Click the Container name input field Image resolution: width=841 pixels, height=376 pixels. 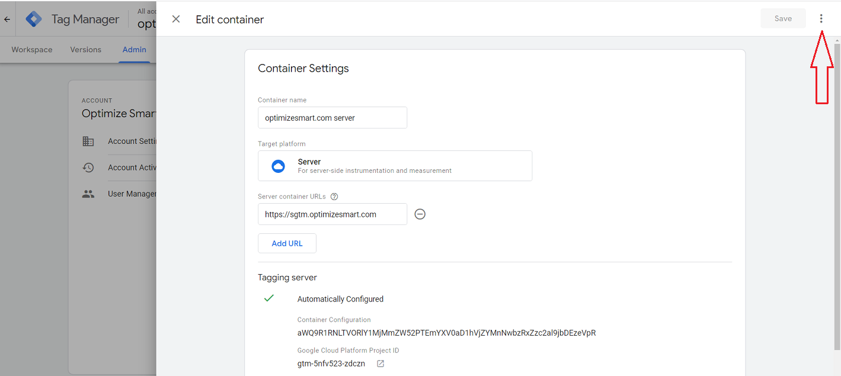(332, 118)
